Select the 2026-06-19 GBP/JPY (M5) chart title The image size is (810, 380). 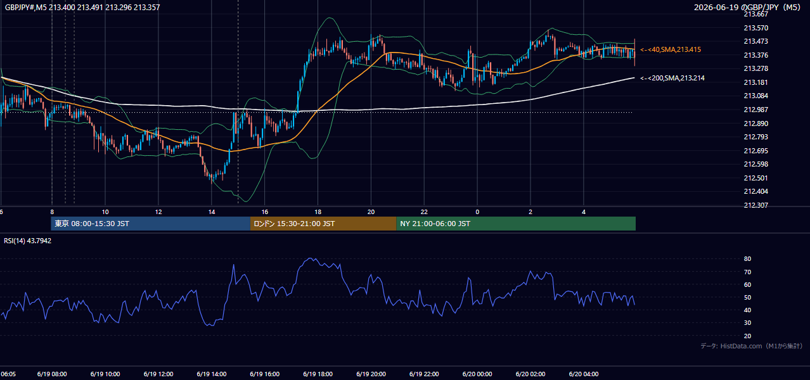click(x=749, y=7)
